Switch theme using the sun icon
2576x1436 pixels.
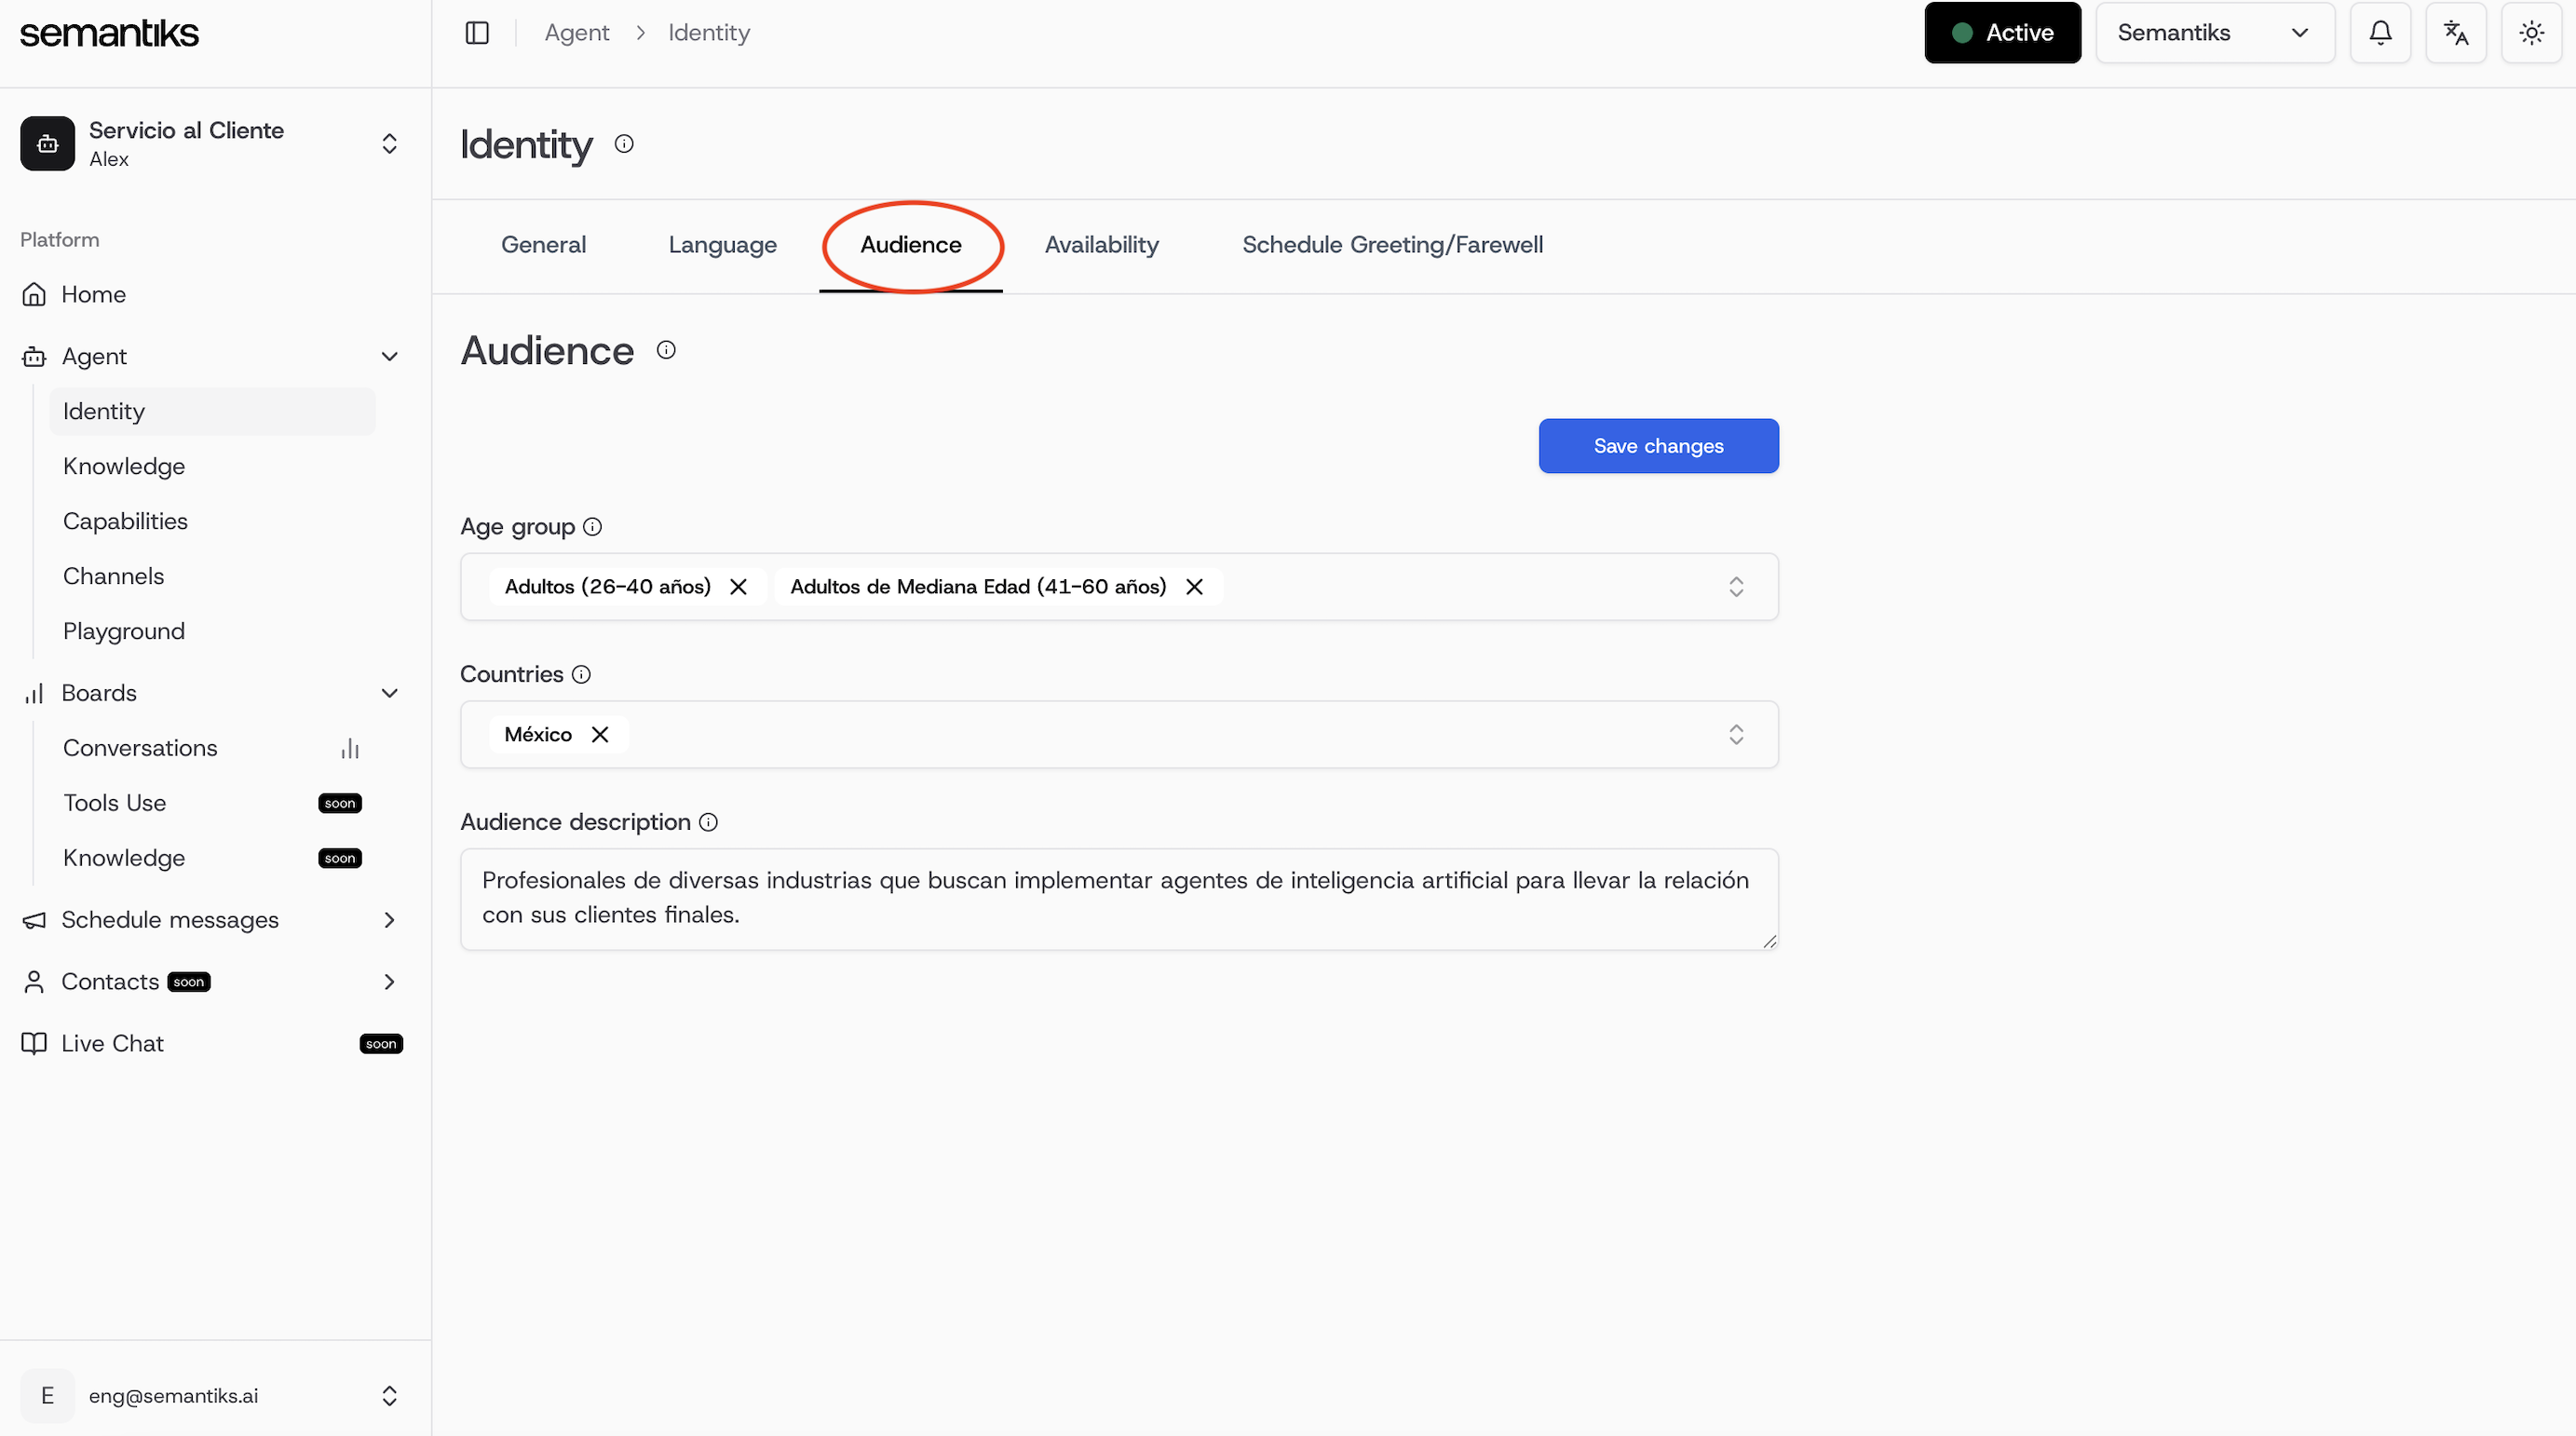pyautogui.click(x=2531, y=32)
